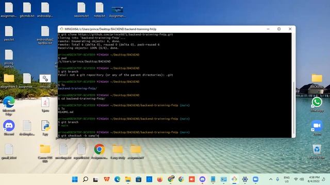
Task: Select Chrome shortcut on desktop
Action: coord(100,152)
